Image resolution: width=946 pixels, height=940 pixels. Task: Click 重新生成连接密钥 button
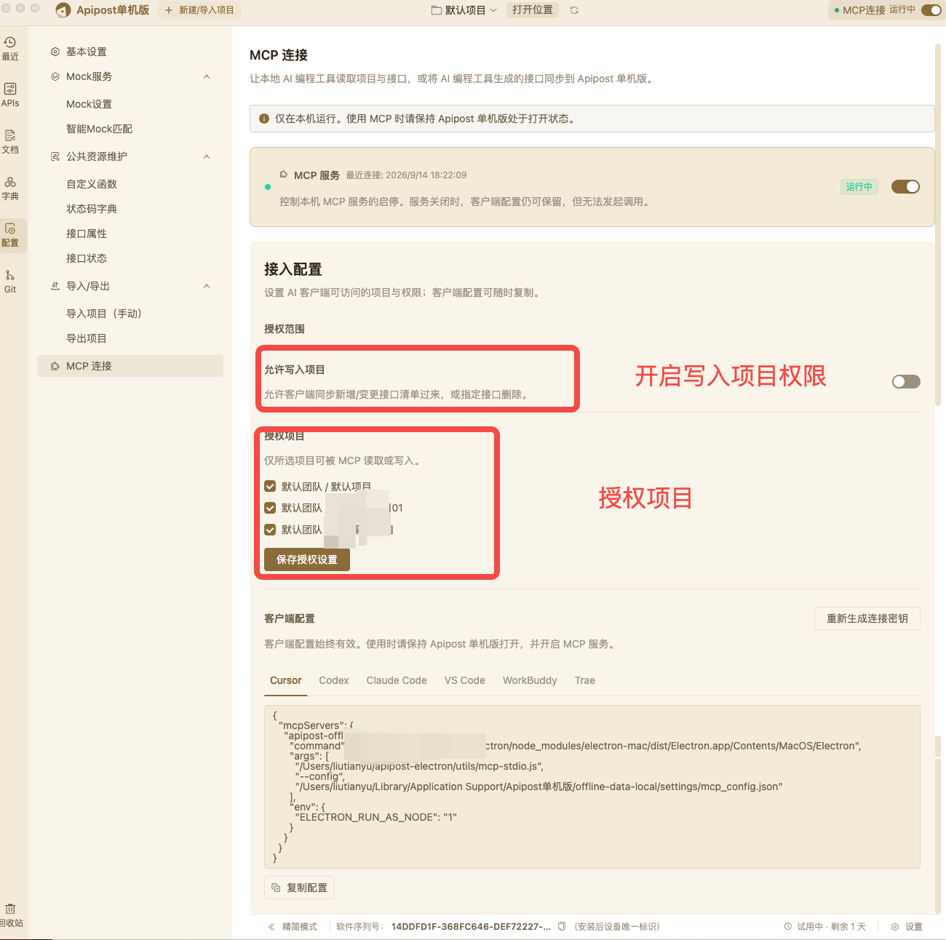point(867,618)
